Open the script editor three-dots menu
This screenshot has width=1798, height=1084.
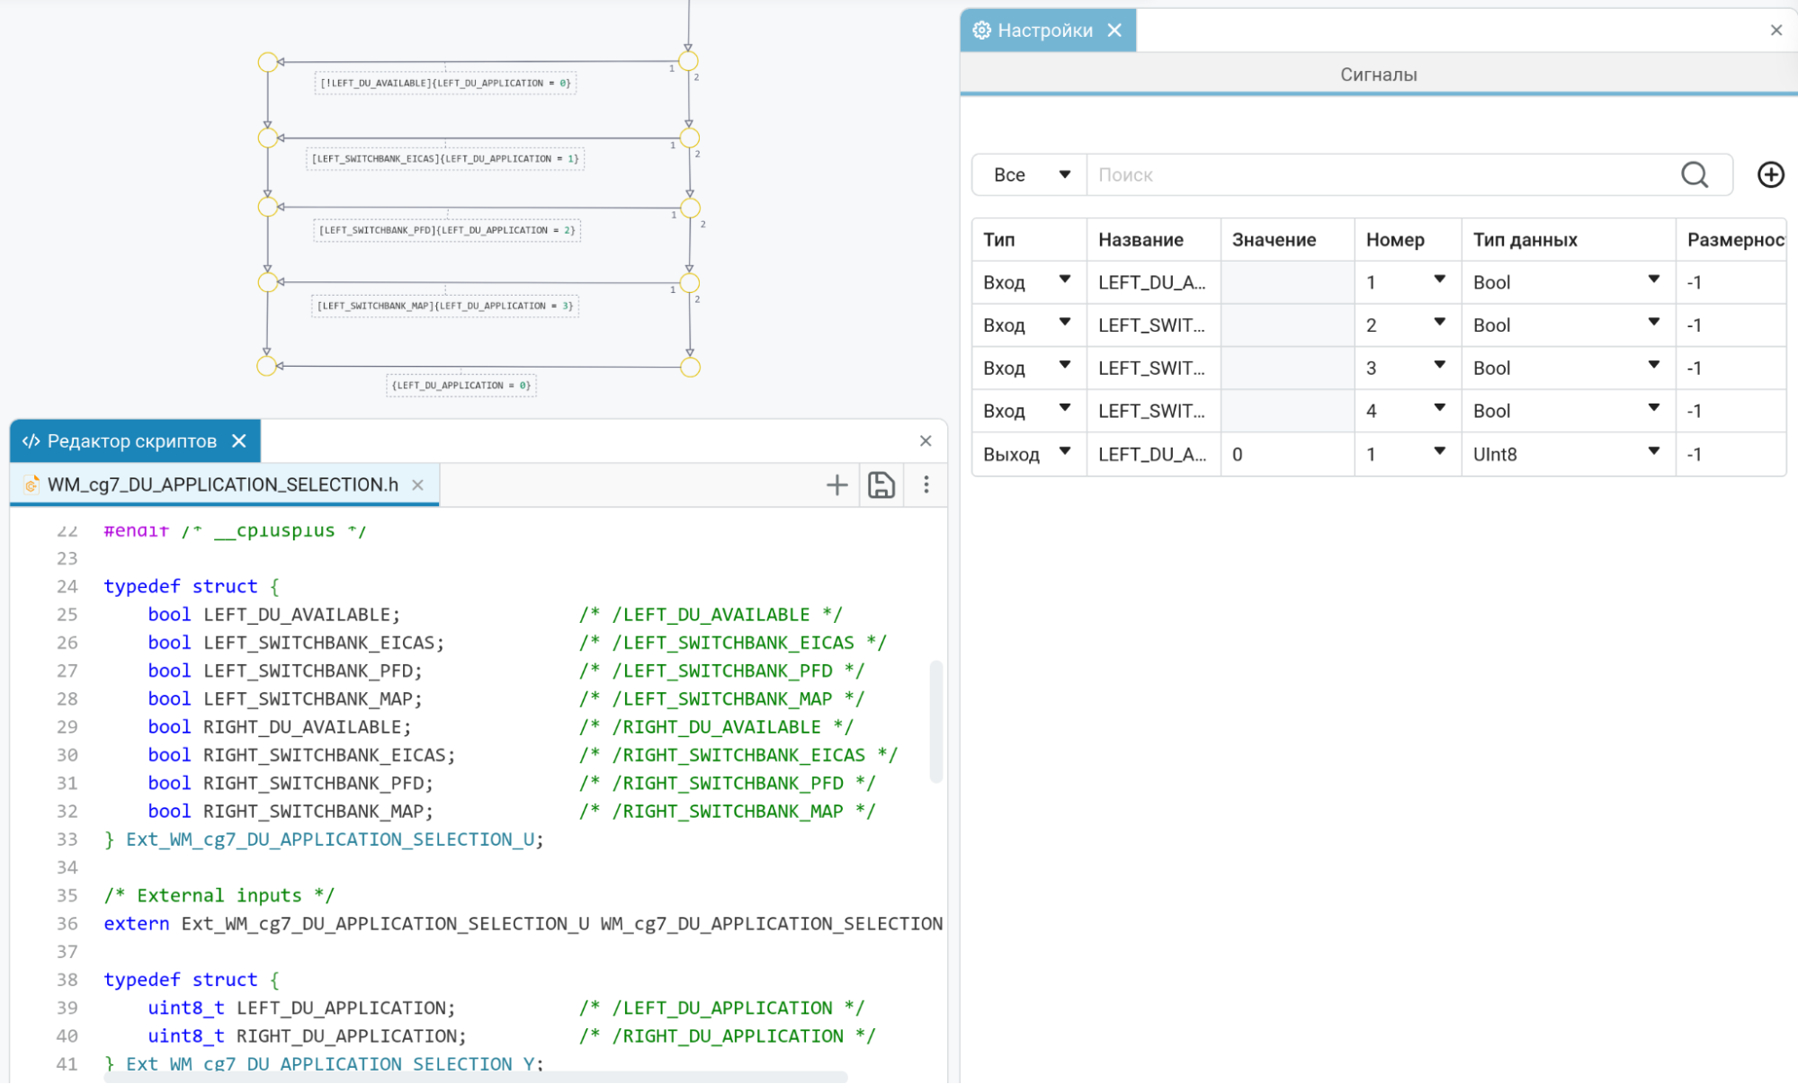(926, 485)
